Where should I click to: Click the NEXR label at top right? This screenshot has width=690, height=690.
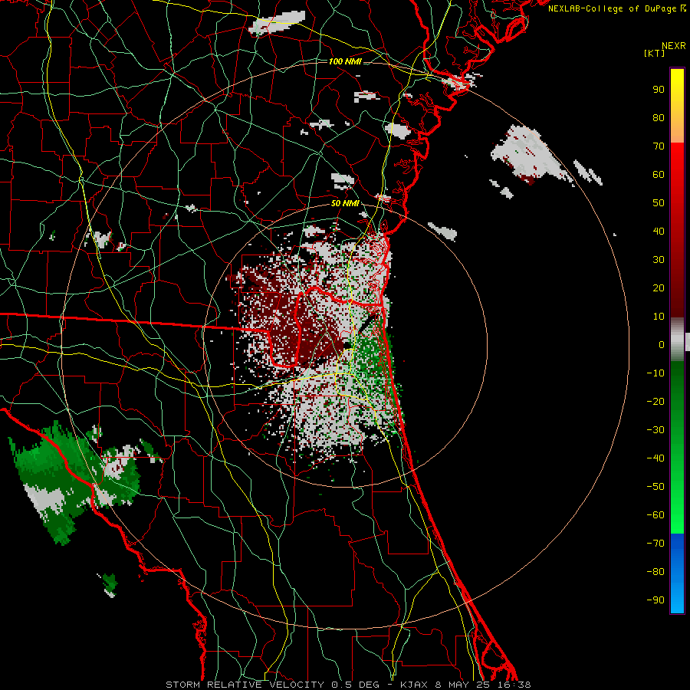(x=674, y=46)
